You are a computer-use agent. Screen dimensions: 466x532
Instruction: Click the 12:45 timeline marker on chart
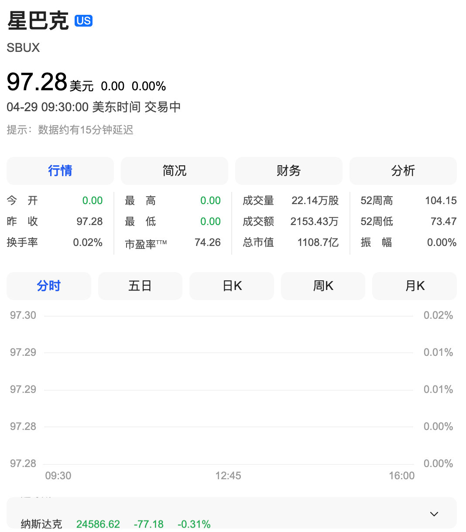pyautogui.click(x=229, y=476)
